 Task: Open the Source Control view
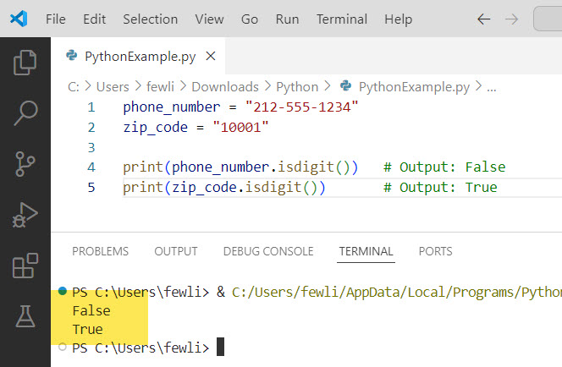coord(25,164)
